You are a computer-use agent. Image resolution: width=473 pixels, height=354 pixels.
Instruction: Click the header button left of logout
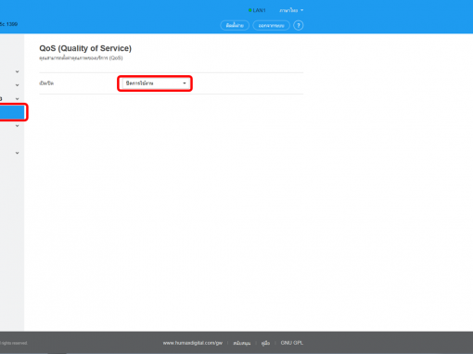tap(235, 25)
